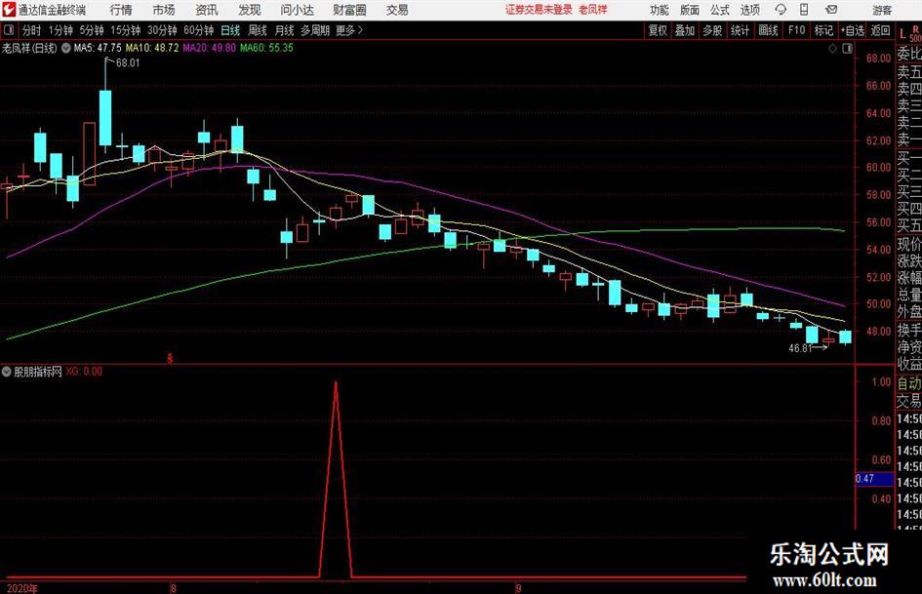Open the 市场 menu
922x594 pixels.
(x=164, y=10)
